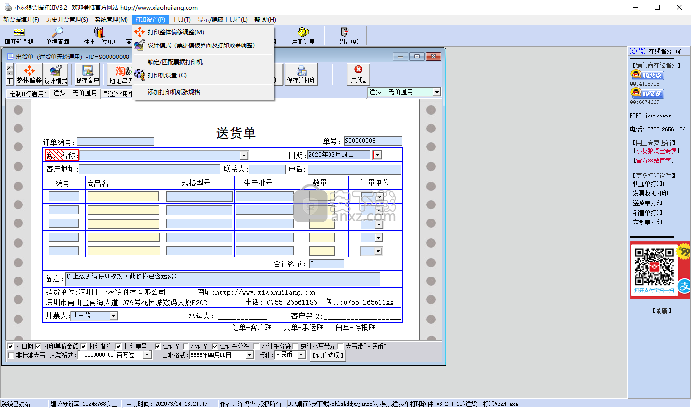Click the Alipay QR code image
This screenshot has height=408, width=691.
pyautogui.click(x=654, y=267)
